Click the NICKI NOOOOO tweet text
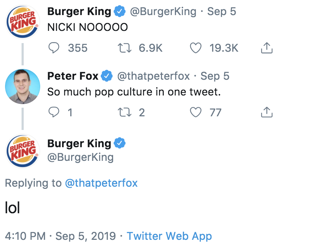 coord(88,27)
